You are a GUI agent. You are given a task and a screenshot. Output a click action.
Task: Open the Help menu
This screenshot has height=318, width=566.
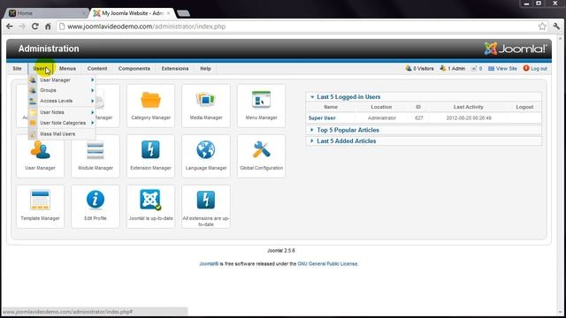205,69
